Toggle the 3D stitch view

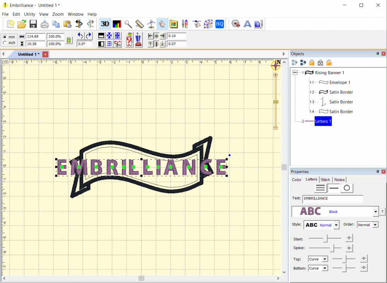pos(105,24)
